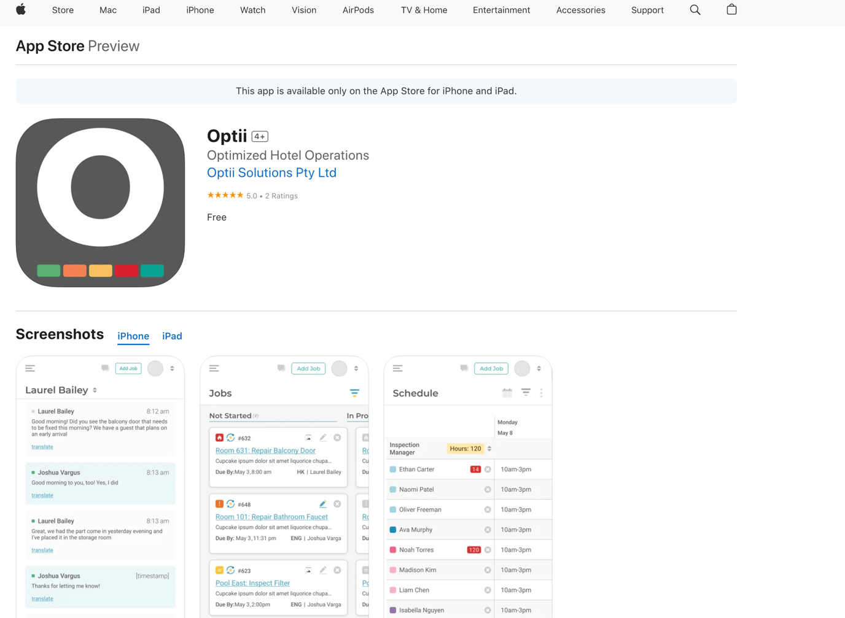This screenshot has height=618, width=845.
Task: Select the iPhone screenshots tab
Action: pos(133,336)
